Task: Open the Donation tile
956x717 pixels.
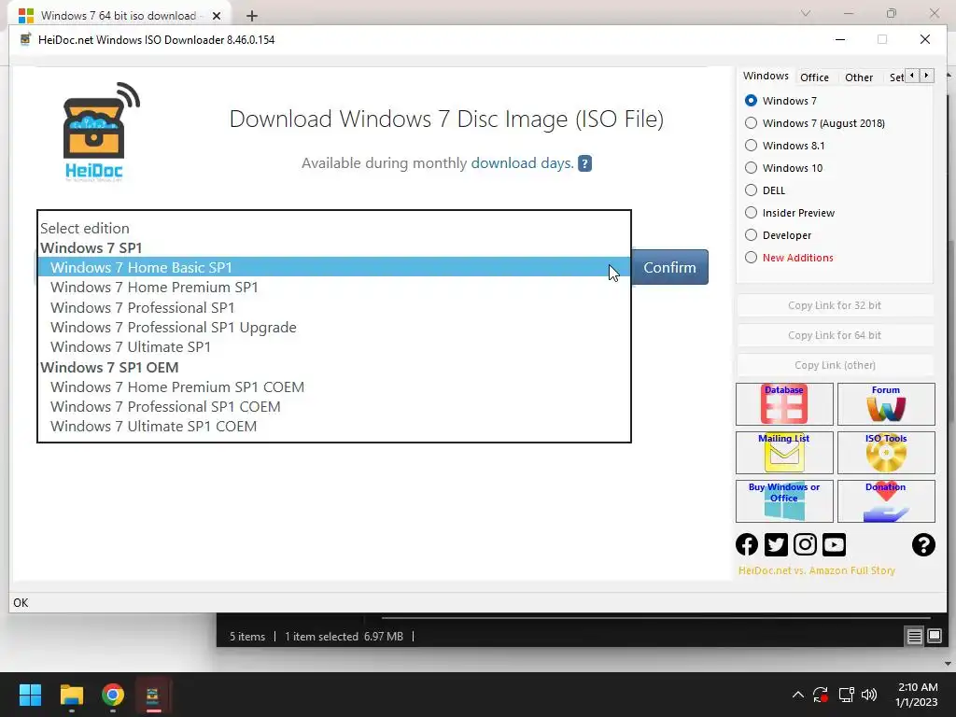Action: point(886,501)
